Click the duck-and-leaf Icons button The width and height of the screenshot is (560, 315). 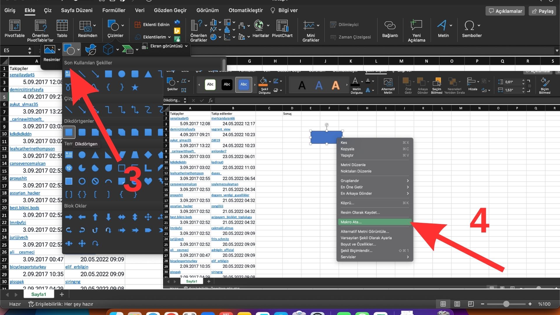tap(91, 50)
